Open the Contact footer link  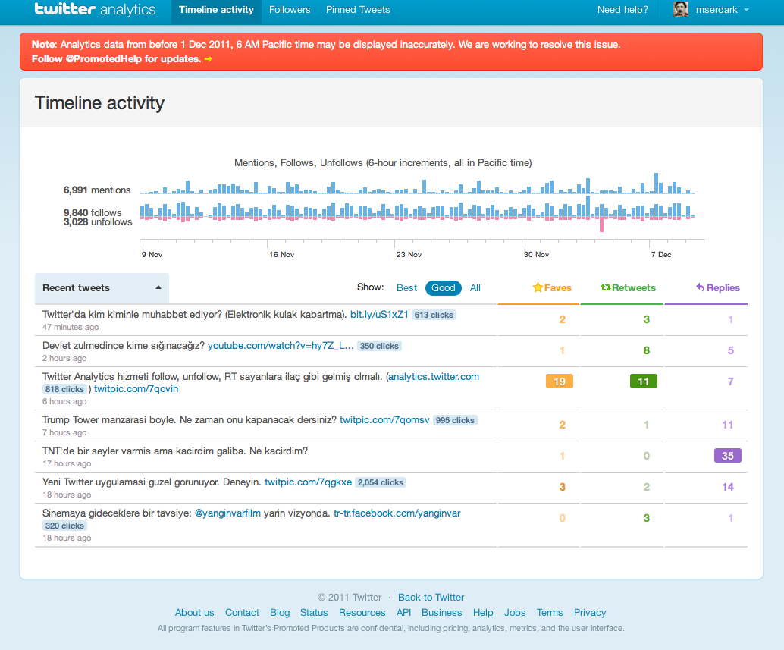click(242, 613)
